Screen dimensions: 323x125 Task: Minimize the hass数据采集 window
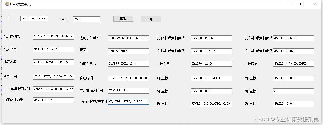click(x=290, y=4)
